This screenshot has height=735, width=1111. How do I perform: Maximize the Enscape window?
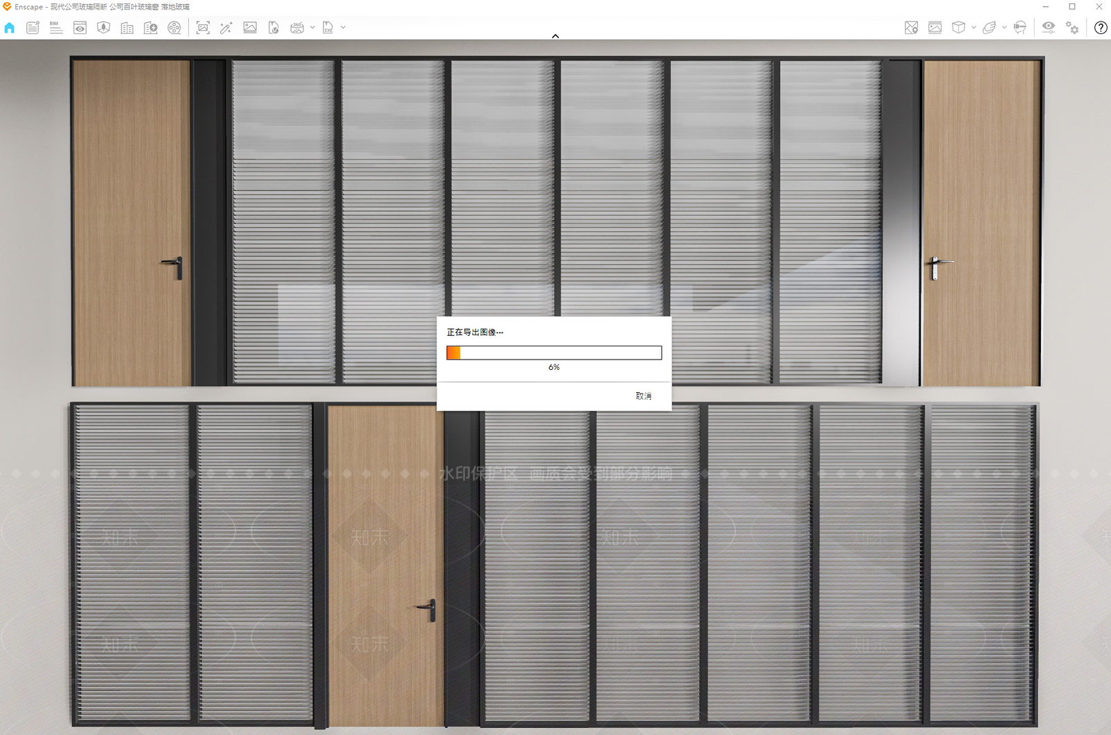pyautogui.click(x=1072, y=6)
